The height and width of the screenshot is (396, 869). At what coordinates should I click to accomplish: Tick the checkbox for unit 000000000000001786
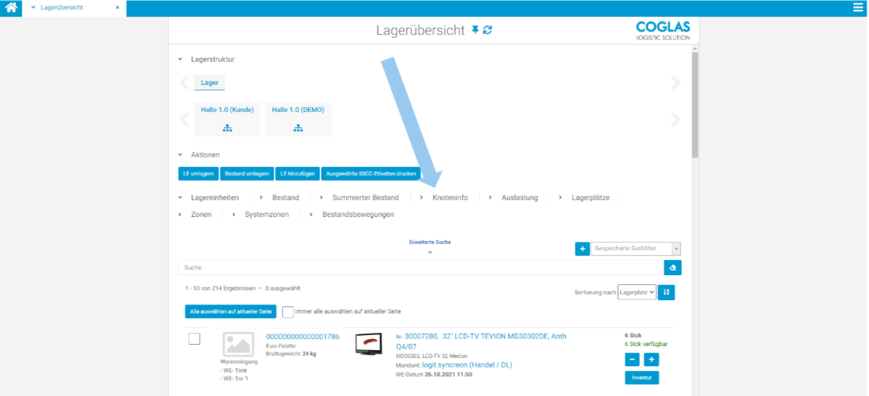point(195,338)
